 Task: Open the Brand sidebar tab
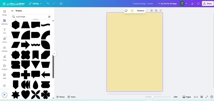pyautogui.click(x=5, y=40)
